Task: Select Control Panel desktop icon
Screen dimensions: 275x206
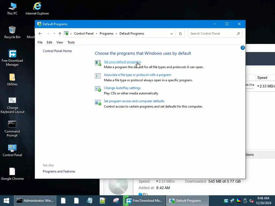Action: [12, 151]
